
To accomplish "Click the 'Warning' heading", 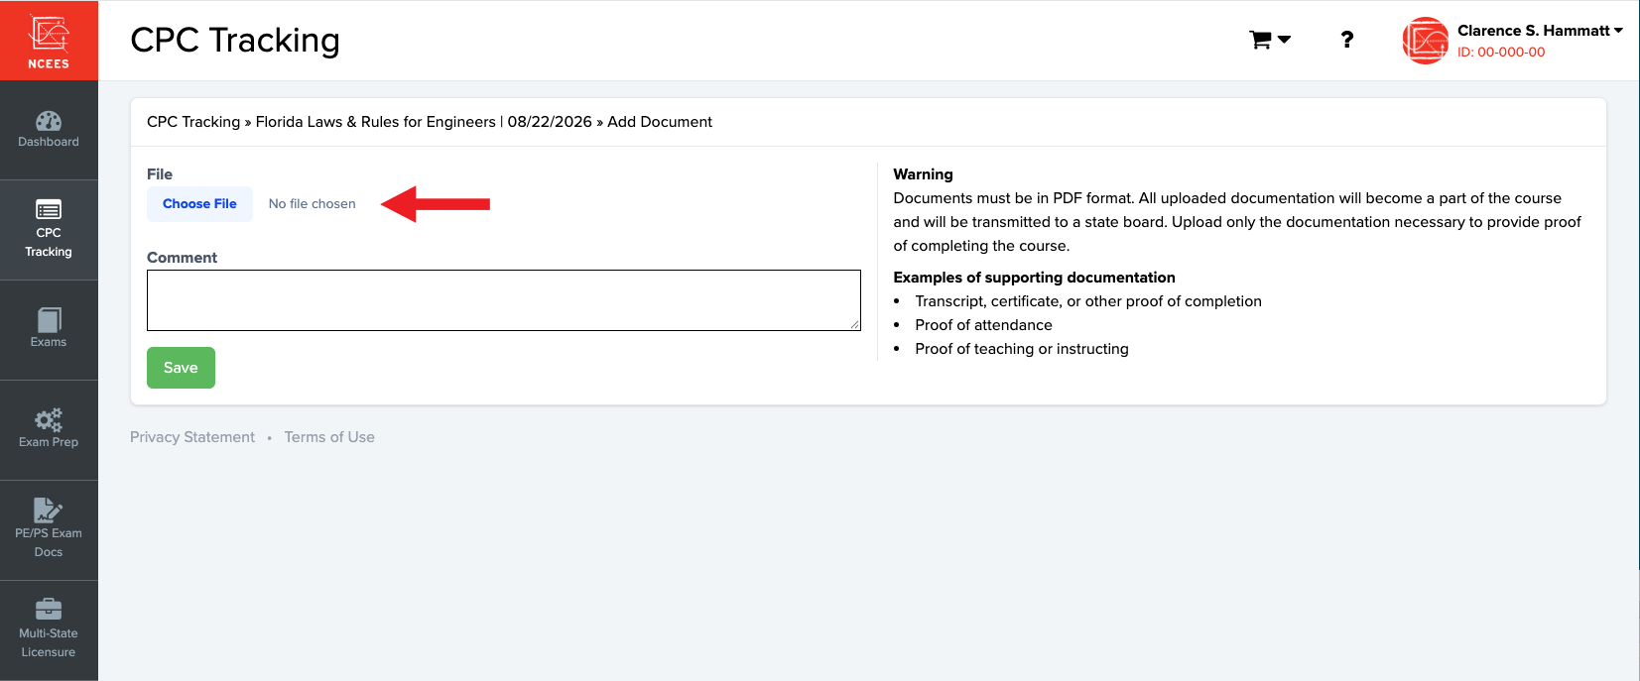I will (923, 174).
